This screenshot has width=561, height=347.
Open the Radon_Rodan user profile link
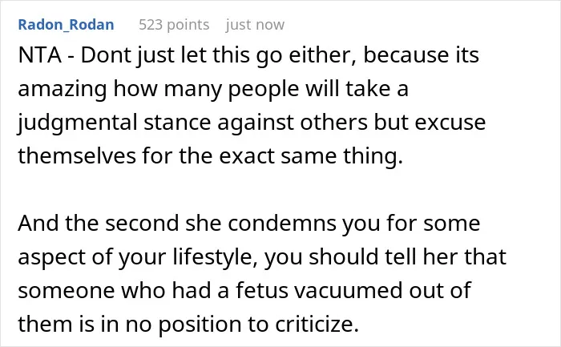tap(66, 25)
